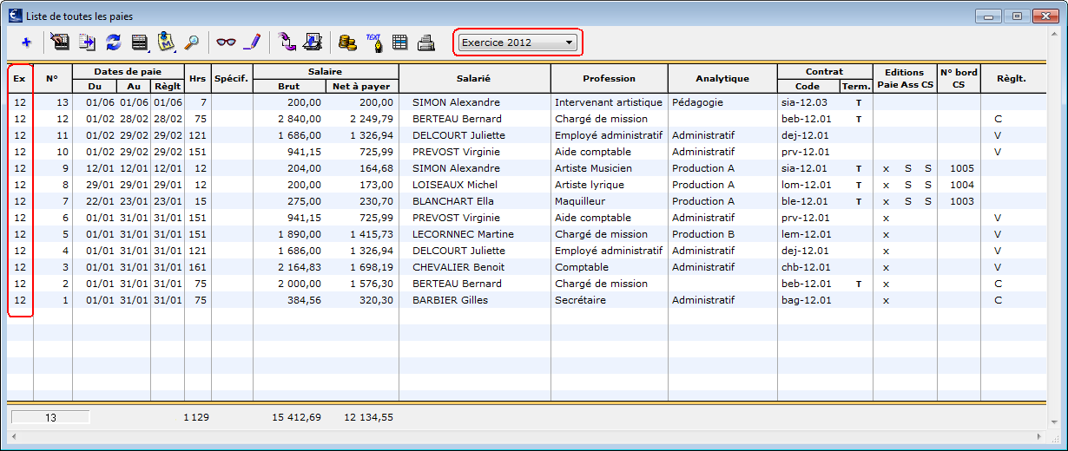Click the red glasses view icon
The height and width of the screenshot is (451, 1068).
(x=226, y=42)
